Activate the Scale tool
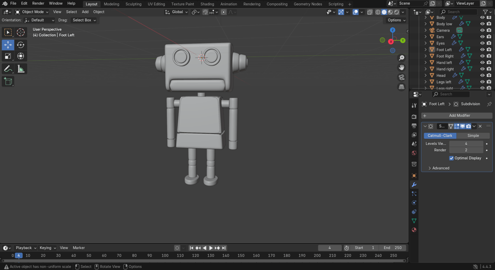 [8, 56]
